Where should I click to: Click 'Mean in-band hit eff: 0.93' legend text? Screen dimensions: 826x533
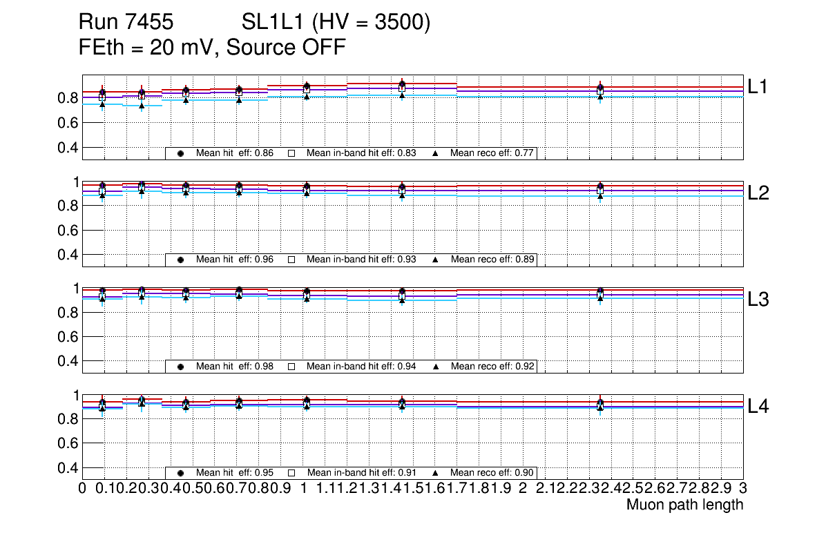[x=361, y=260]
